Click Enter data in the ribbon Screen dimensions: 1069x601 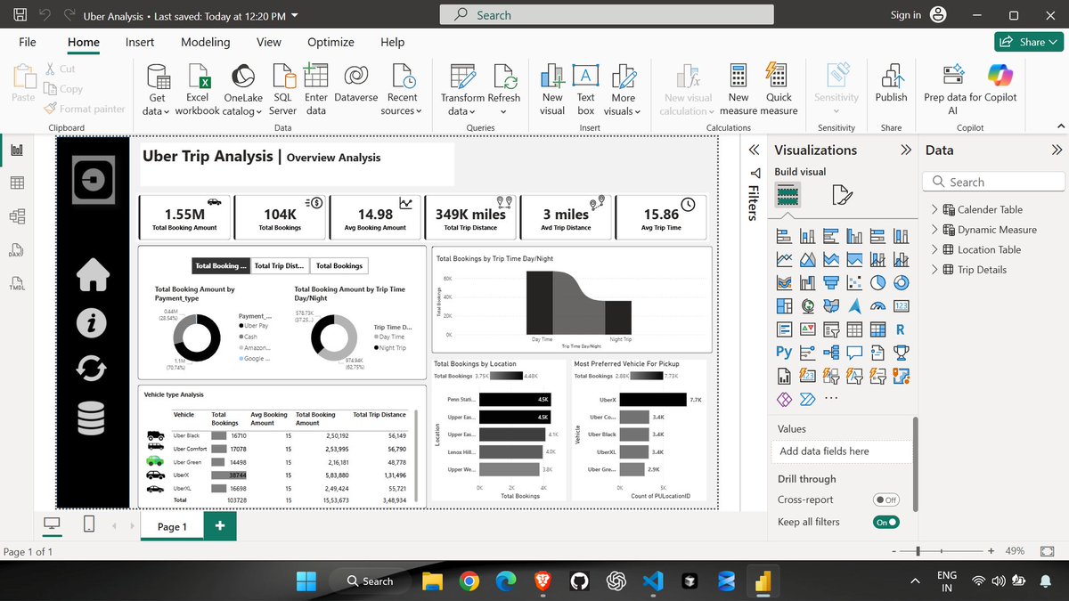click(x=315, y=90)
